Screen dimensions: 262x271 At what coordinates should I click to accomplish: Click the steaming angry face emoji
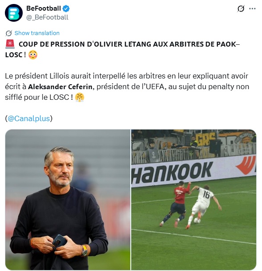point(80,97)
